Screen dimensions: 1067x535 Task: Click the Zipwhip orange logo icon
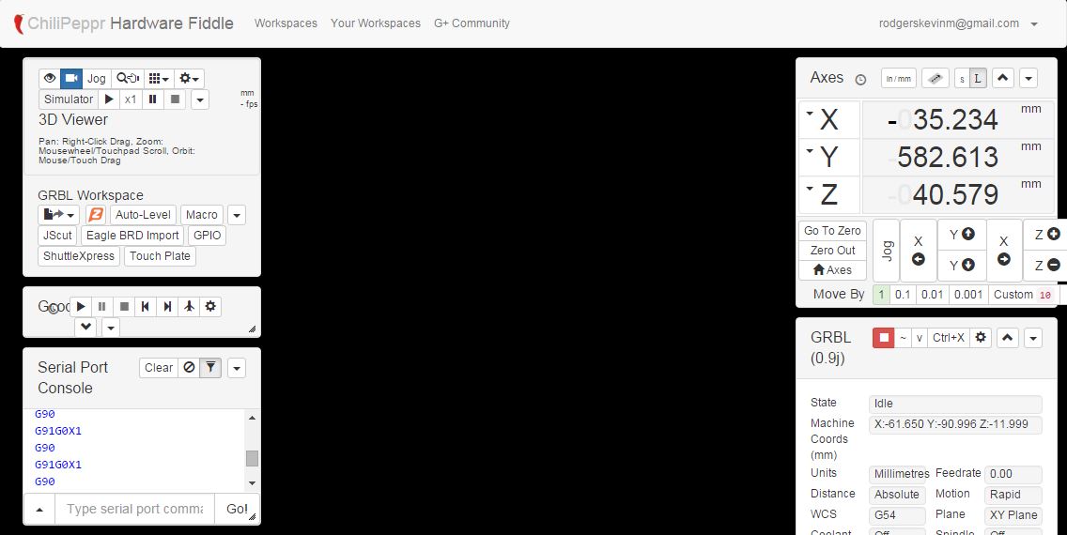pos(95,215)
